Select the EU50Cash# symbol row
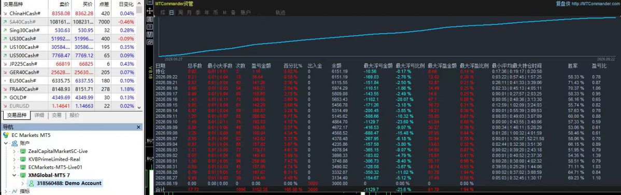Viewport: 621px width, 195px height. 68,80
